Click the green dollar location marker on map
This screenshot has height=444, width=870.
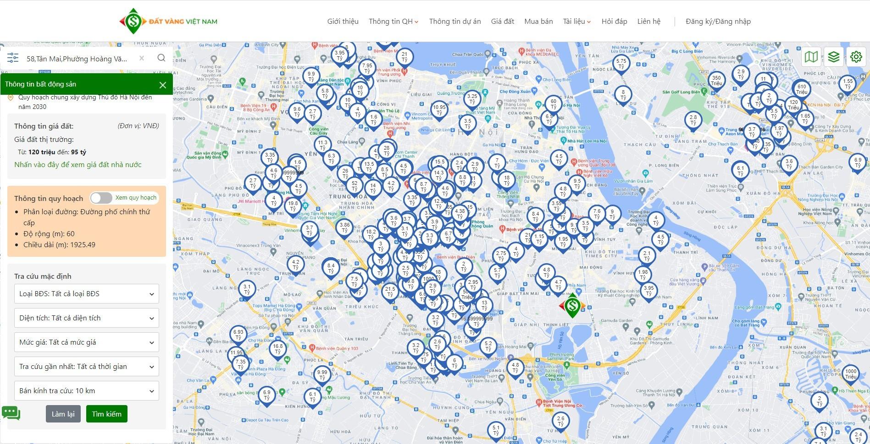tap(572, 306)
